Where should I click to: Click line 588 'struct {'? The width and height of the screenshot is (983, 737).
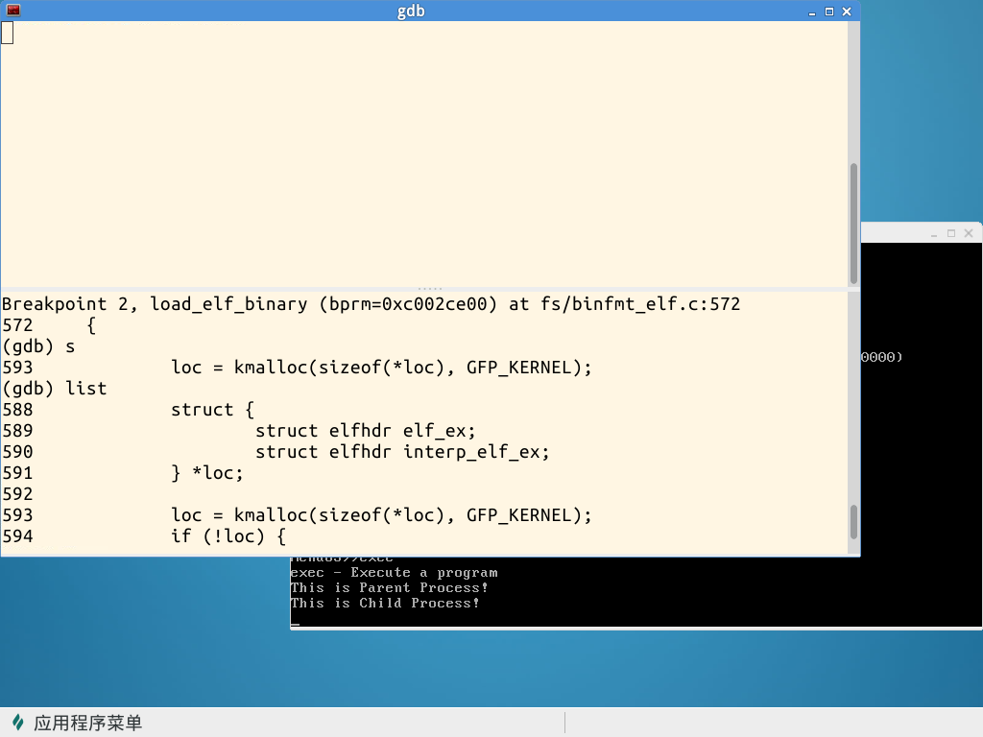coord(129,410)
